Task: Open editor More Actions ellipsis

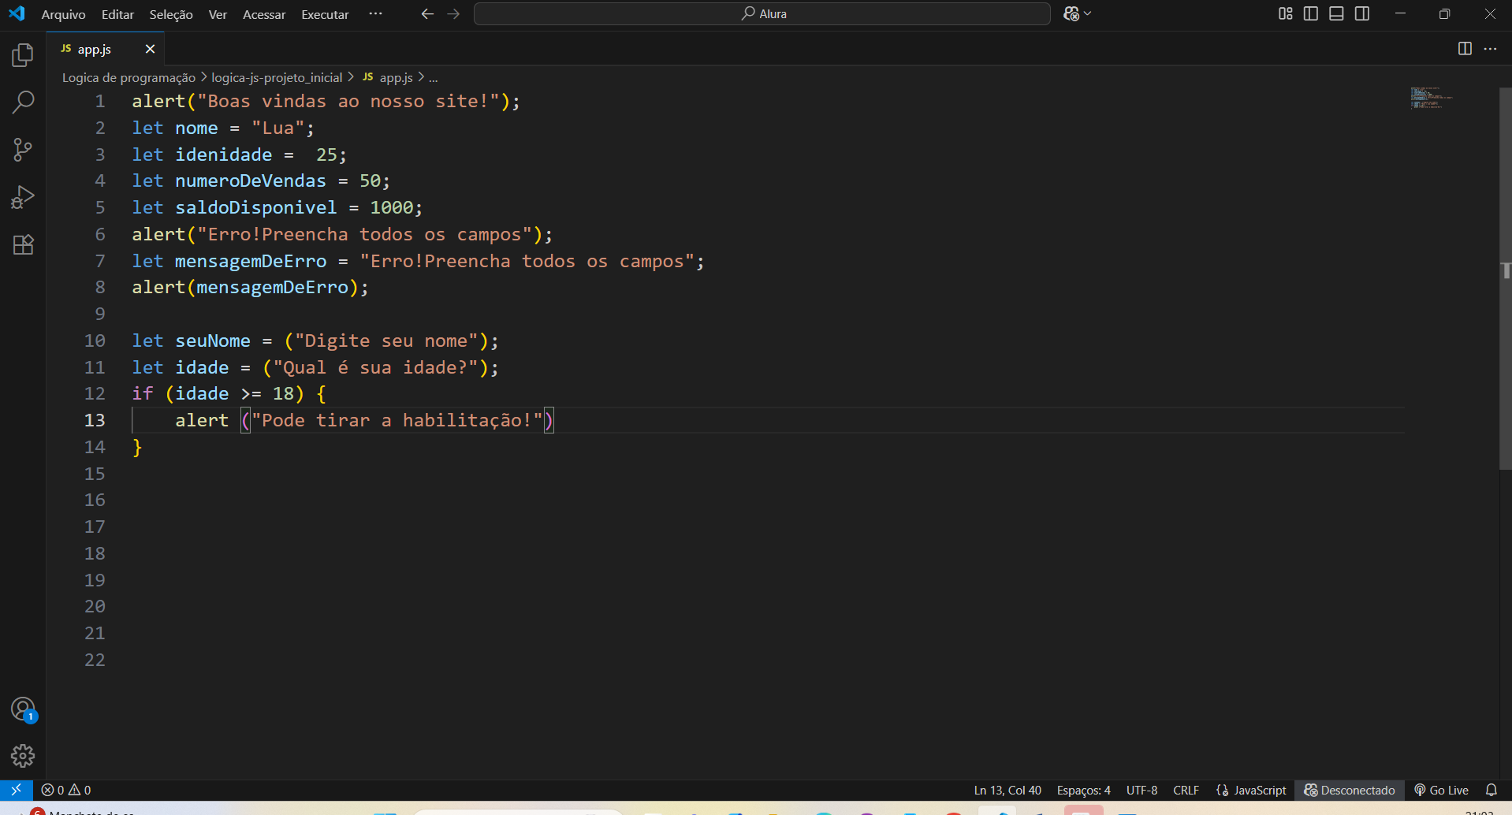Action: [x=1490, y=49]
